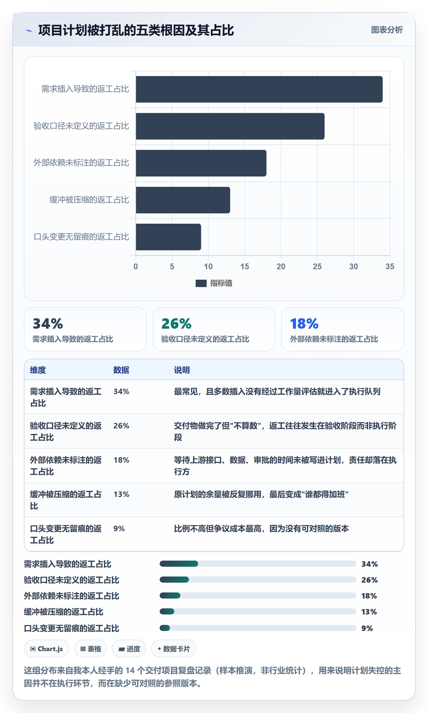
Task: Click the description starting with 原计划的余量
Action: click(x=261, y=494)
